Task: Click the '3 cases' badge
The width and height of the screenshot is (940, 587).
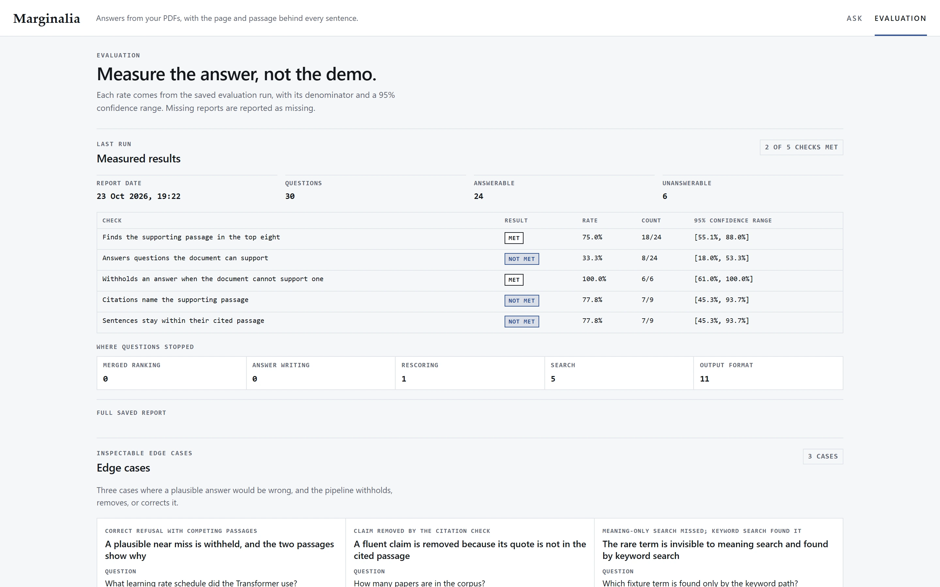Action: (x=823, y=456)
